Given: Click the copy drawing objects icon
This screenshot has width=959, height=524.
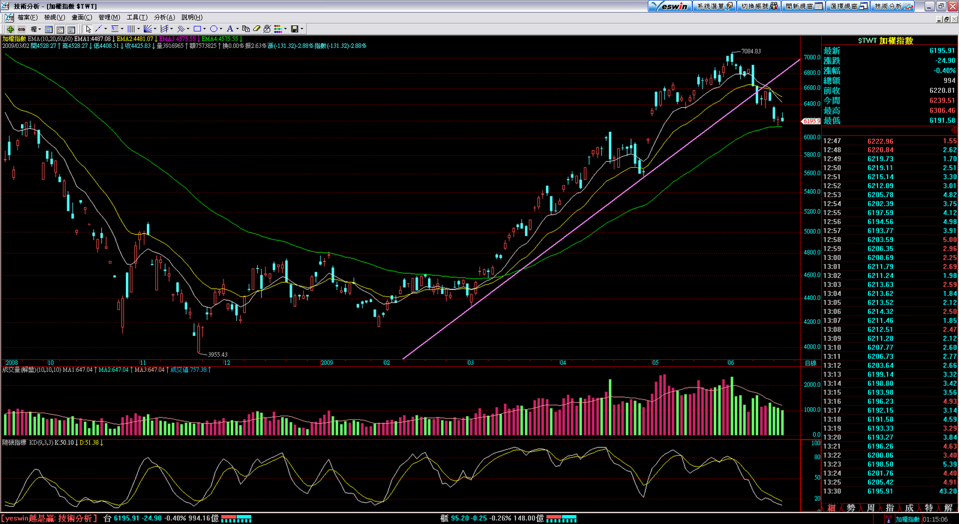Looking at the screenshot, I should pos(246,29).
